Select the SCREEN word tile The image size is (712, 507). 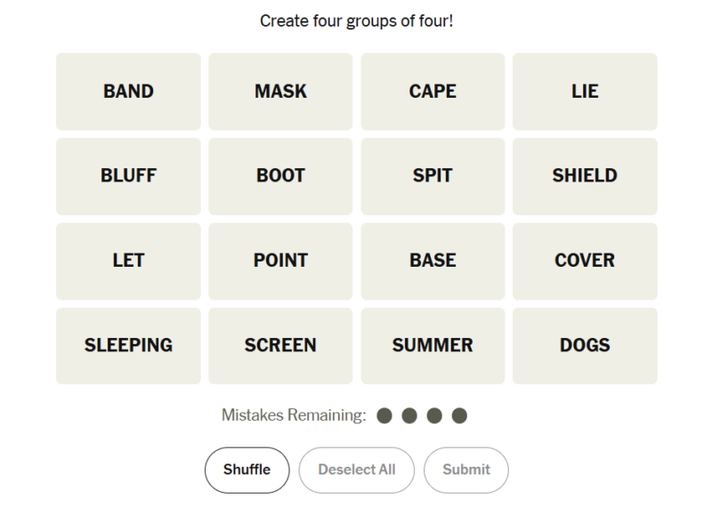(280, 345)
